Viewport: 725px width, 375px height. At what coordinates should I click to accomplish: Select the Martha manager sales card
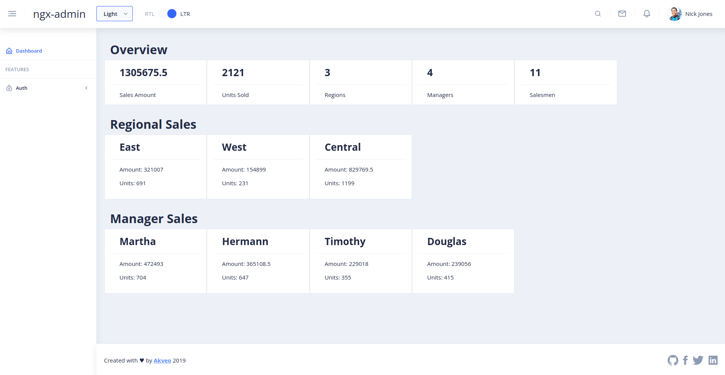[156, 261]
